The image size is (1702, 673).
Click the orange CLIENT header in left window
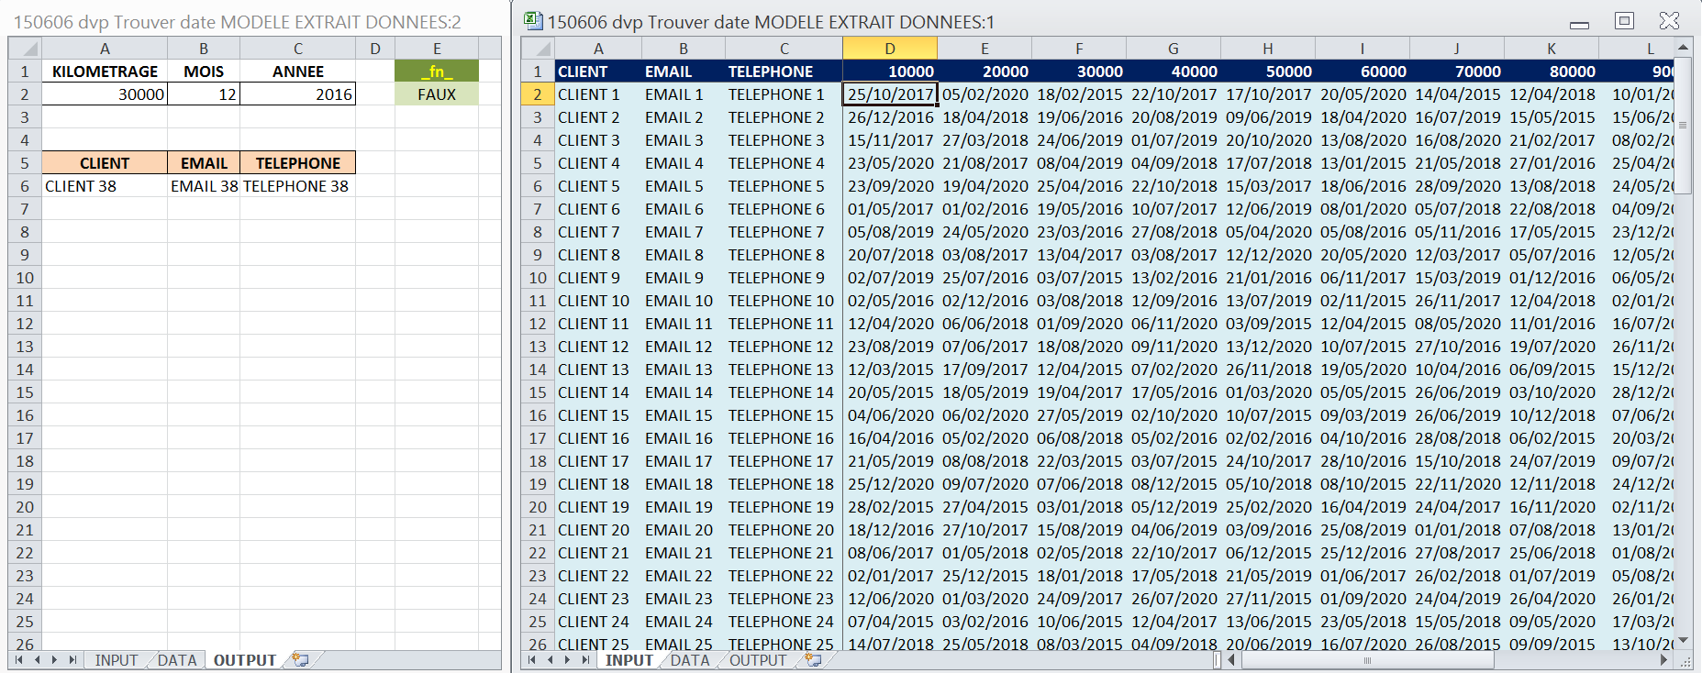click(105, 163)
